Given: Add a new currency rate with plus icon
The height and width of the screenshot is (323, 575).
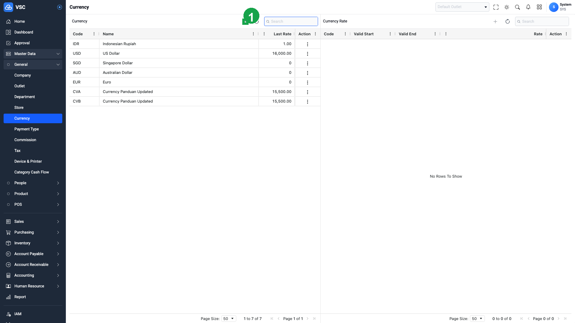Looking at the screenshot, I should [495, 22].
